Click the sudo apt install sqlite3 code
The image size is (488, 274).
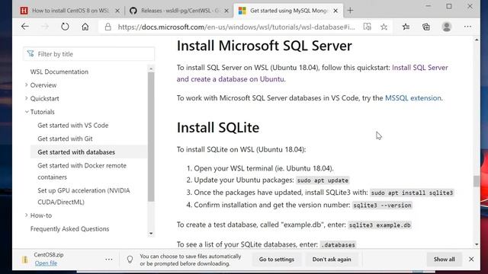pos(412,193)
